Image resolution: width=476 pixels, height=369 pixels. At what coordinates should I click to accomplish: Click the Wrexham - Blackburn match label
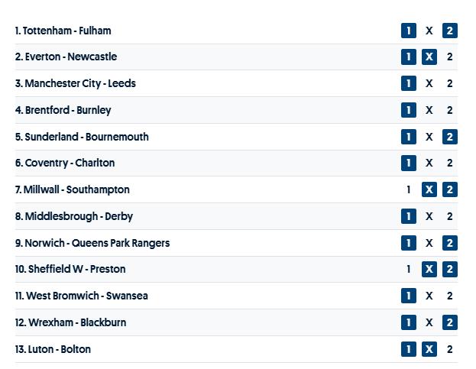pos(70,322)
